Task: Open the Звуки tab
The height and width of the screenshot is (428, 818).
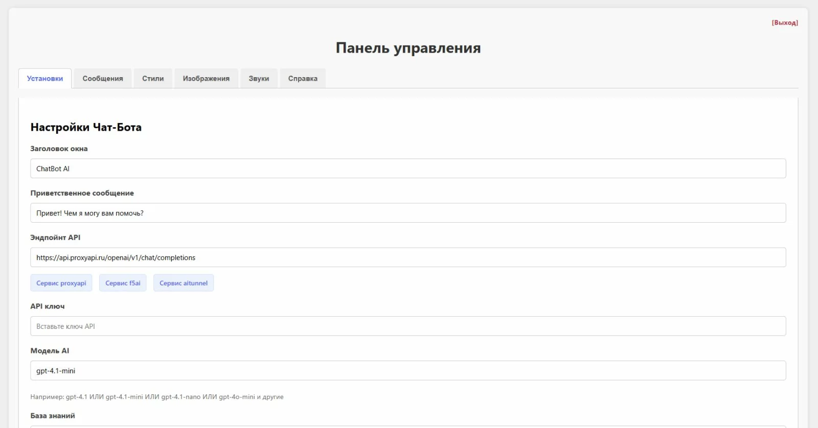Action: (x=259, y=79)
